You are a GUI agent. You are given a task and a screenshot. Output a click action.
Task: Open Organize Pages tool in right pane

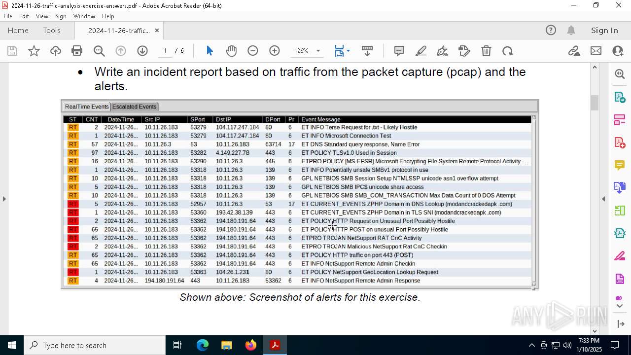[620, 120]
